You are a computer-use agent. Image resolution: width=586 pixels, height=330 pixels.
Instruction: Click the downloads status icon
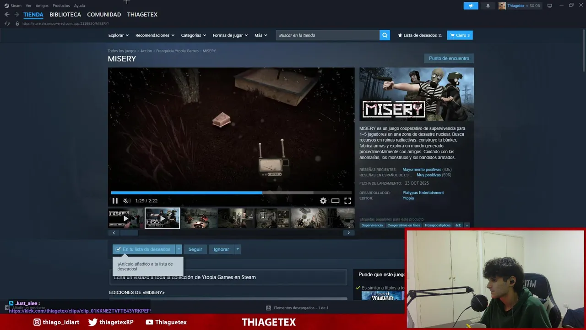point(269,308)
